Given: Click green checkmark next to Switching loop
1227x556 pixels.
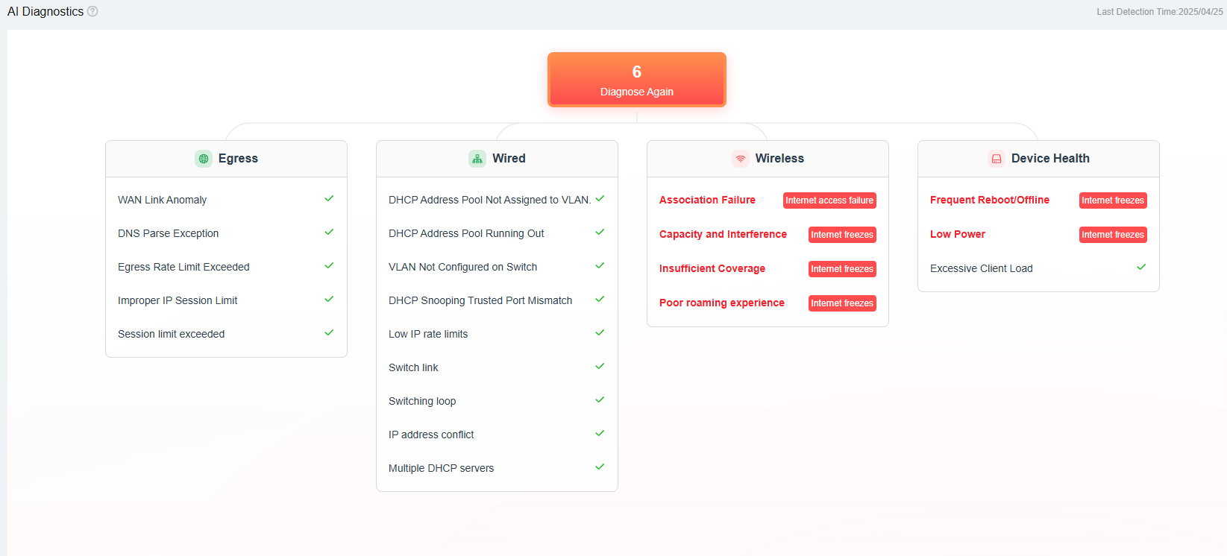Looking at the screenshot, I should tap(600, 400).
